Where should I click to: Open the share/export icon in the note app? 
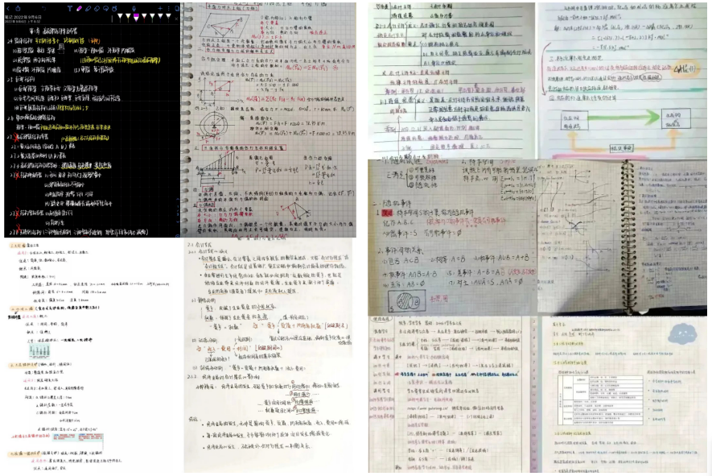pyautogui.click(x=18, y=8)
